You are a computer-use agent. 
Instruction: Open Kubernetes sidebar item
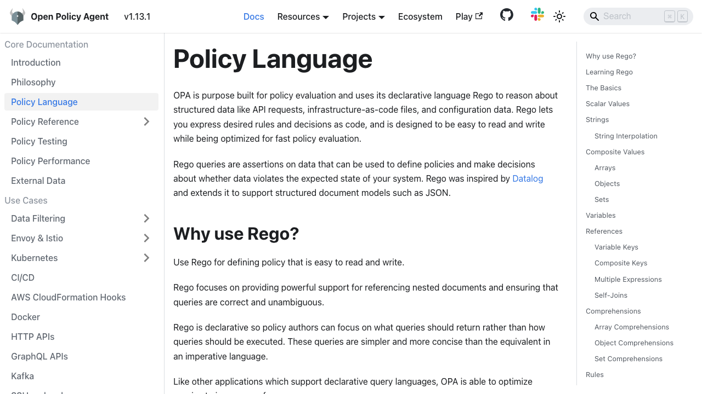(x=34, y=258)
